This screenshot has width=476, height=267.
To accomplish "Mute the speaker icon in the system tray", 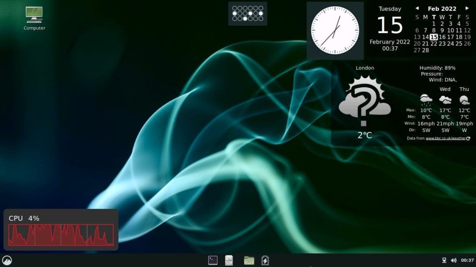I will 454,260.
